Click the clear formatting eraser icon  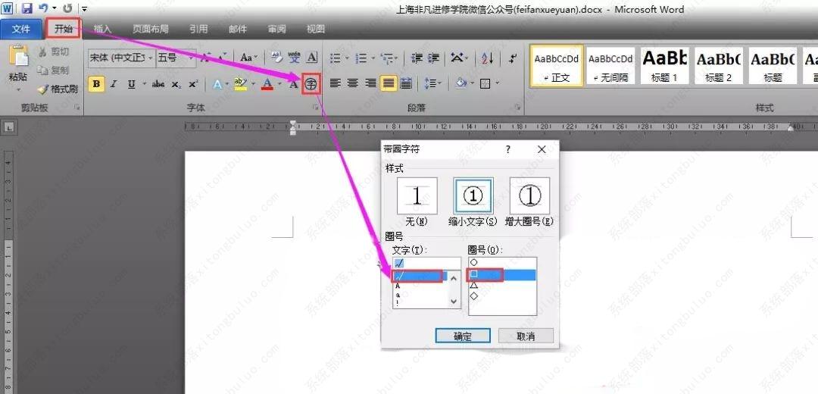pos(277,58)
